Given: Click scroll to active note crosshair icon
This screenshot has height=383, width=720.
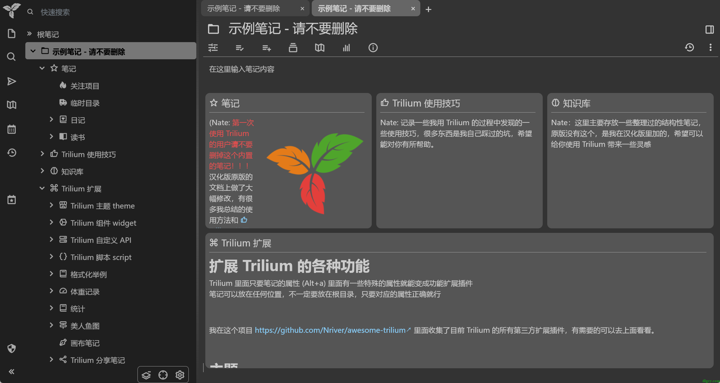Looking at the screenshot, I should click(x=163, y=375).
